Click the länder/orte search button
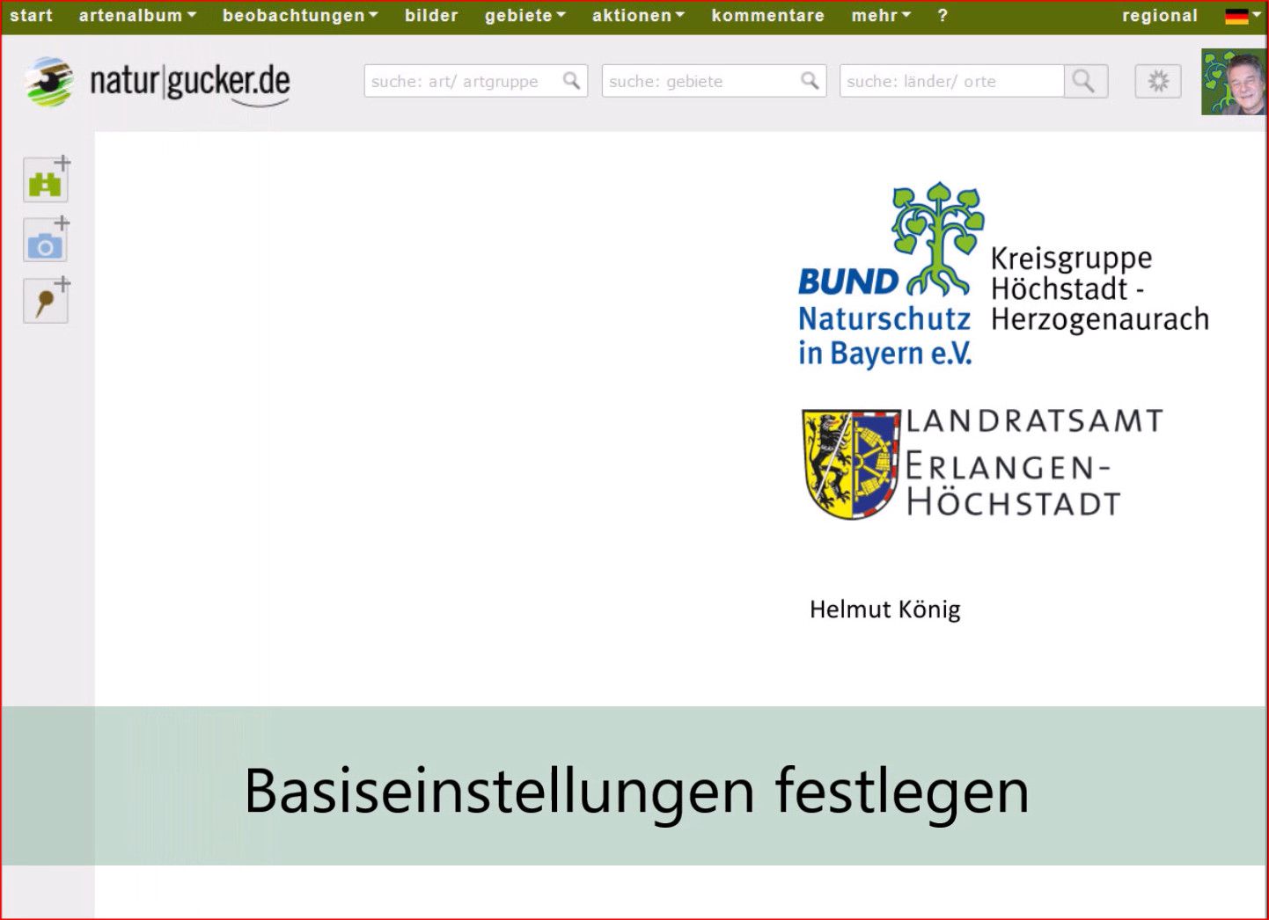Viewport: 1269px width, 920px height. 1085,81
